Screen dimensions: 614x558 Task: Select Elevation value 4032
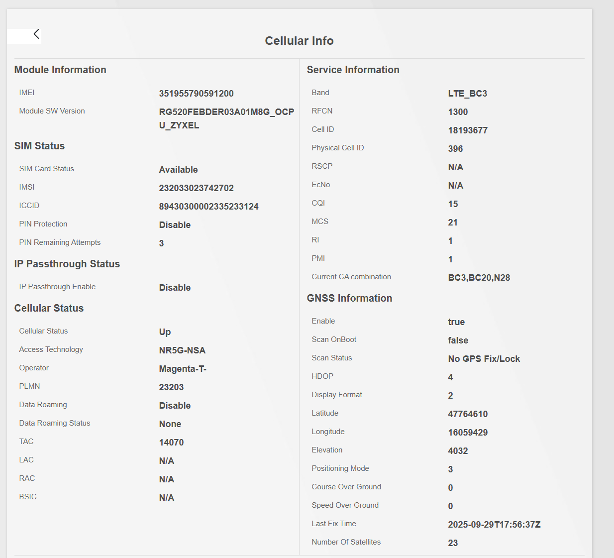point(458,451)
